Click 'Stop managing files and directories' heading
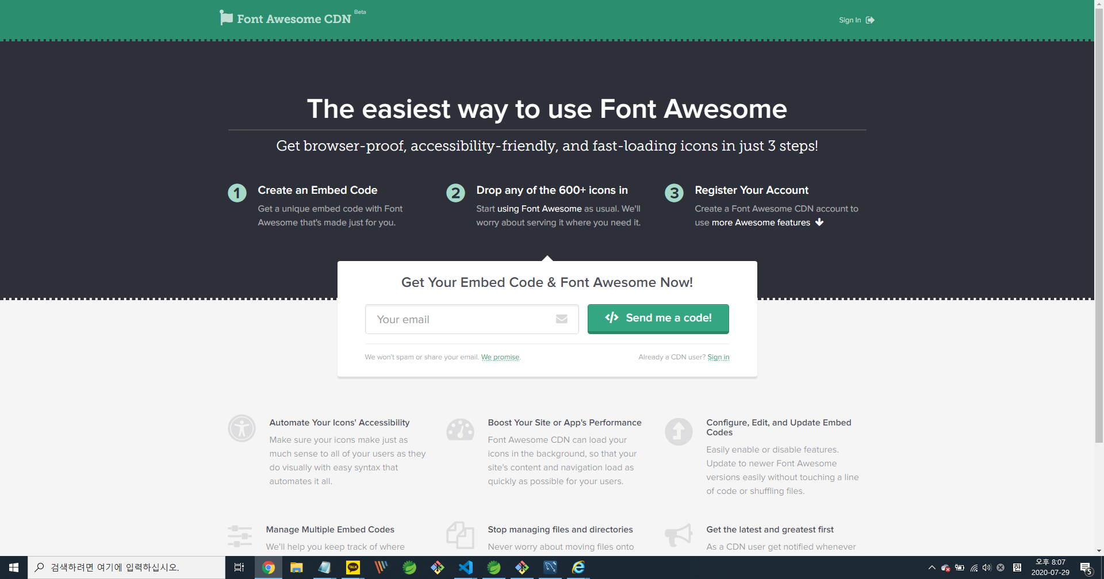The width and height of the screenshot is (1104, 579). 560,530
